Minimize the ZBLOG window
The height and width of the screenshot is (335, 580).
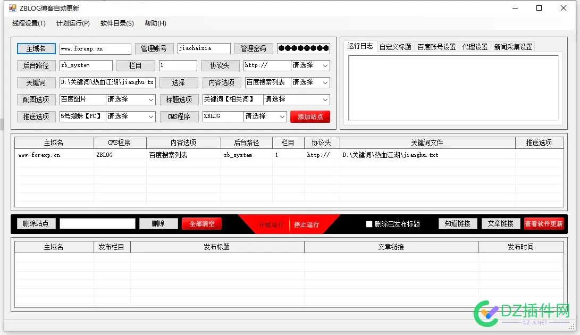pyautogui.click(x=515, y=8)
